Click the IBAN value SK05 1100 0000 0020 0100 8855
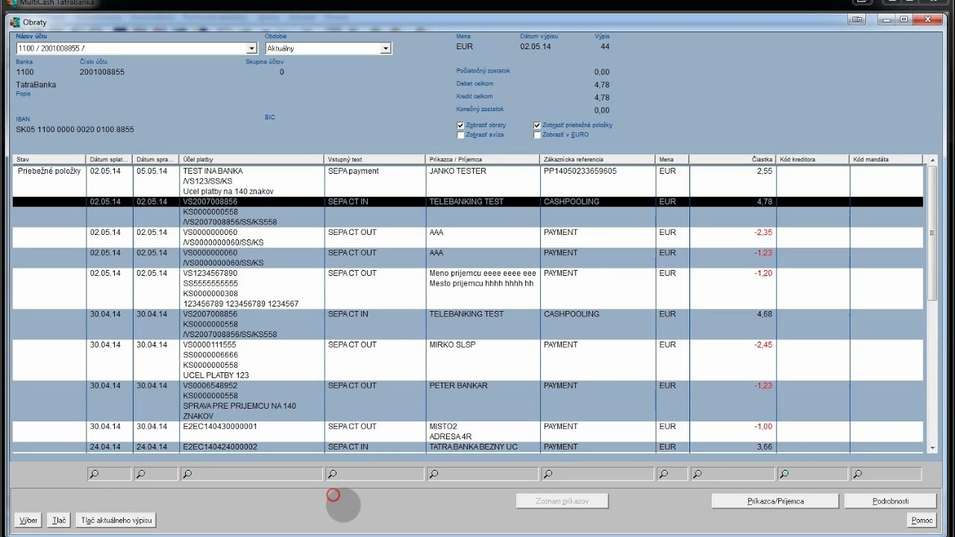The width and height of the screenshot is (955, 537). (x=75, y=130)
